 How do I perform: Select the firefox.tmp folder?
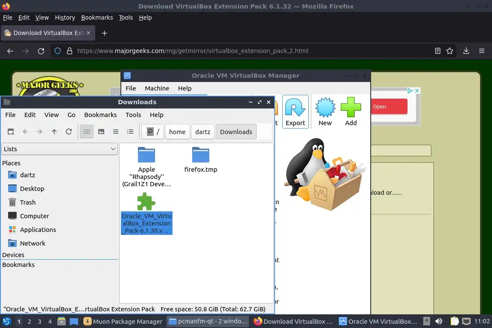(201, 159)
